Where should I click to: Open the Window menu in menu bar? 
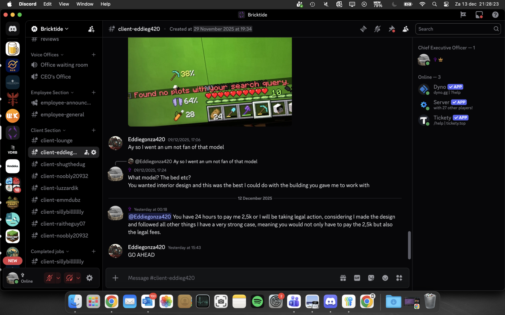pos(85,4)
